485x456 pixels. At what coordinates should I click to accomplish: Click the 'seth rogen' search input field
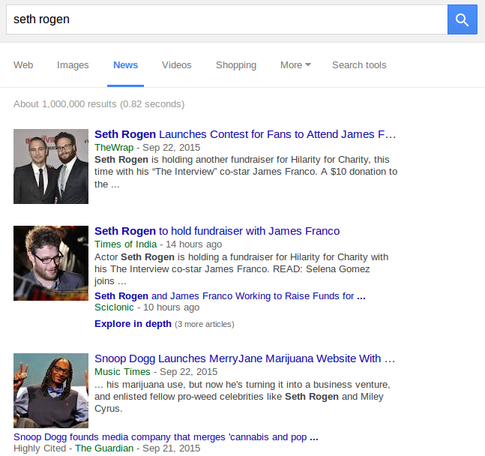pyautogui.click(x=225, y=19)
